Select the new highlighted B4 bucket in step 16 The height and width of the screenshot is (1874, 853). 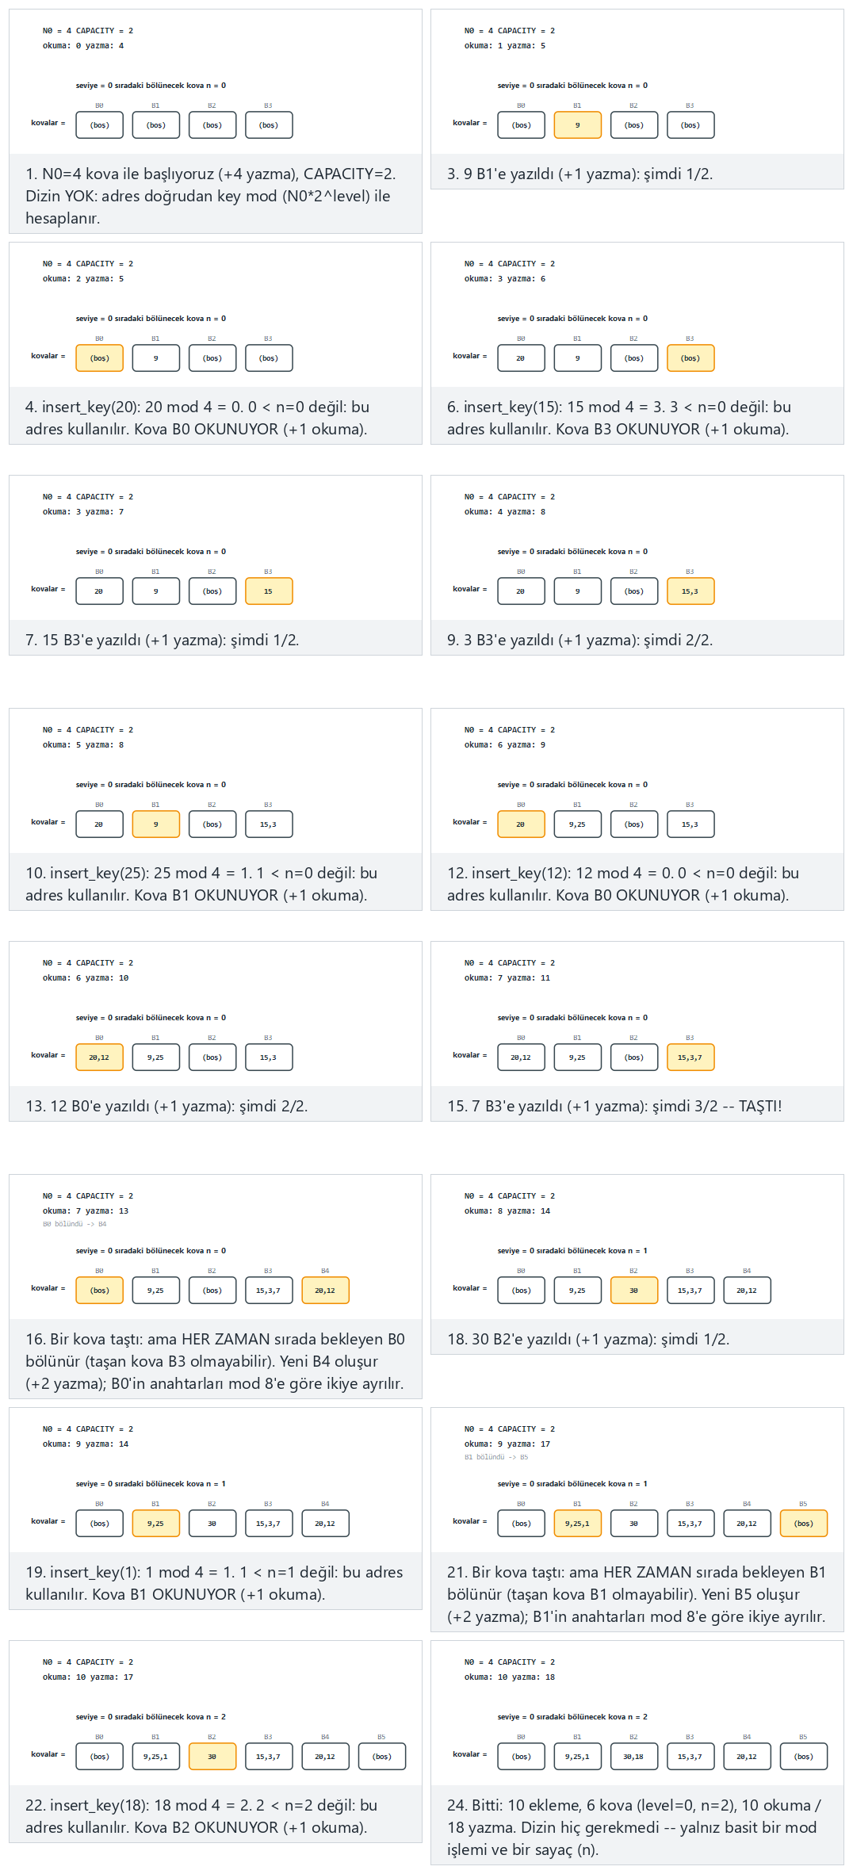pyautogui.click(x=325, y=1291)
